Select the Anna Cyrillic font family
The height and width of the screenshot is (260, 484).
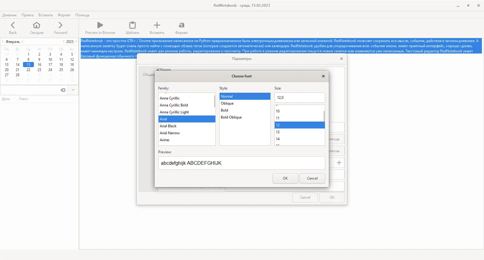point(187,98)
